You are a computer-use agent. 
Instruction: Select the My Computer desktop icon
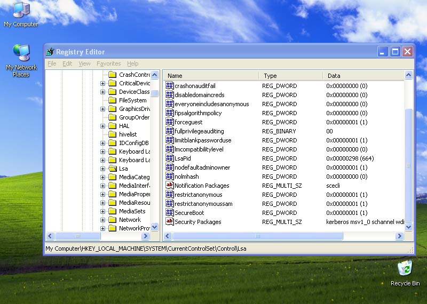point(21,10)
